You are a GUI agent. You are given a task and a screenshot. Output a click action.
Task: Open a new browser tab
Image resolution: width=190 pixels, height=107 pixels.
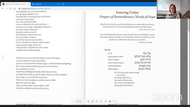[x=63, y=4]
